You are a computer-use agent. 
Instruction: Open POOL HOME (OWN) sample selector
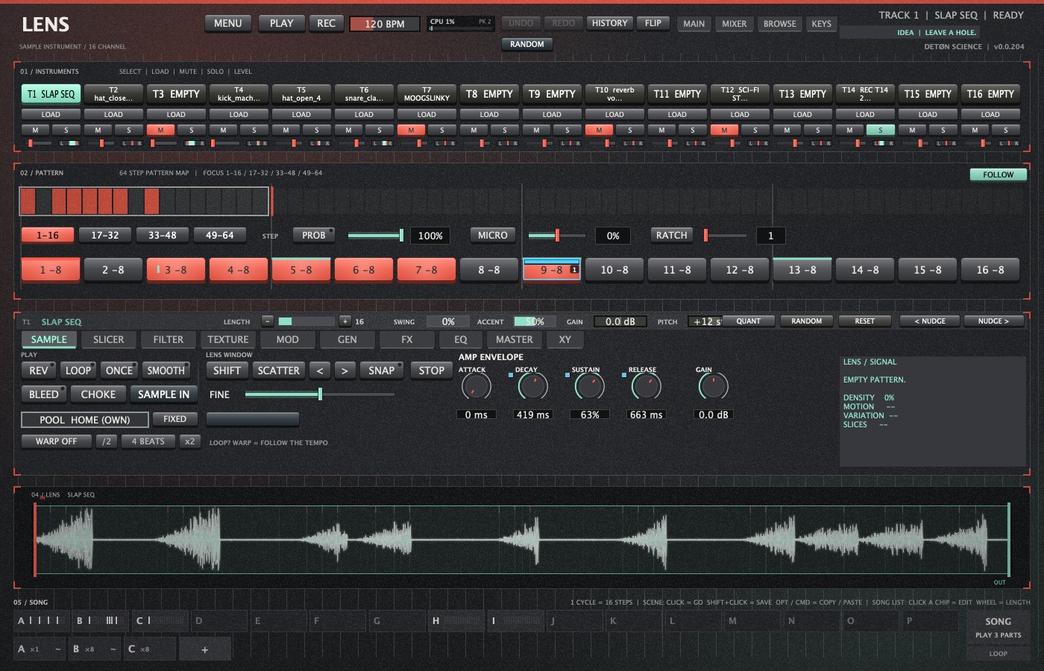(x=84, y=420)
